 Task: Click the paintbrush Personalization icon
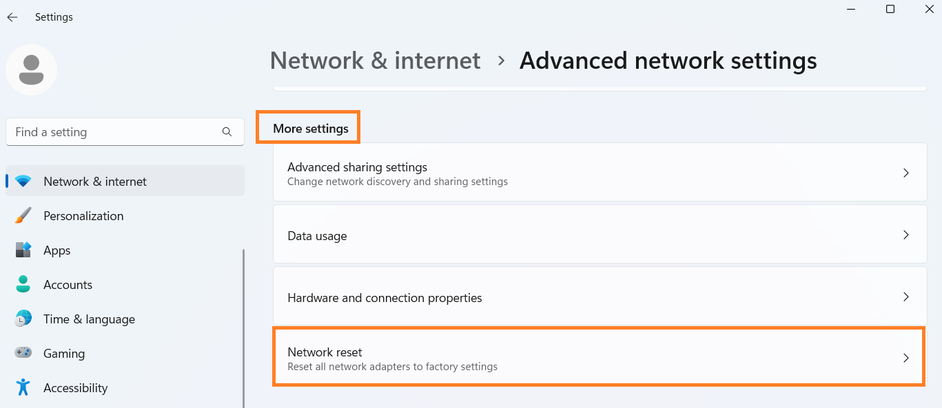[x=23, y=216]
